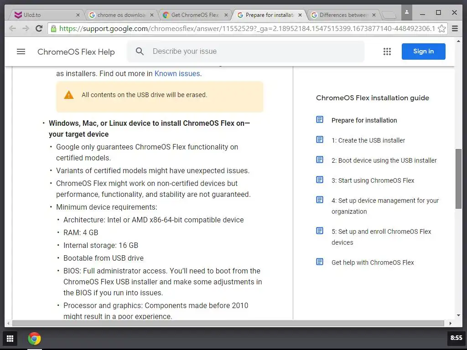Click the ChromeOS Flex Help title
Screen dimensions: 467x350
76,52
